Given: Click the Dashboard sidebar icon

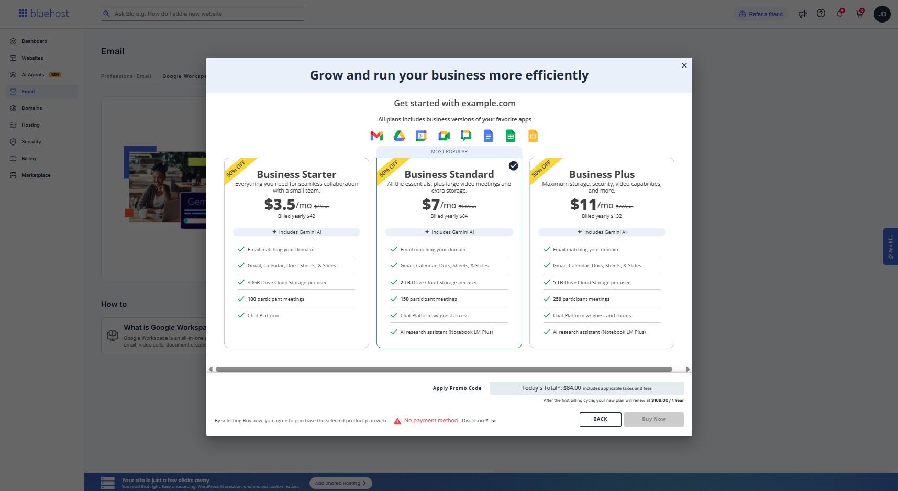Looking at the screenshot, I should [13, 41].
